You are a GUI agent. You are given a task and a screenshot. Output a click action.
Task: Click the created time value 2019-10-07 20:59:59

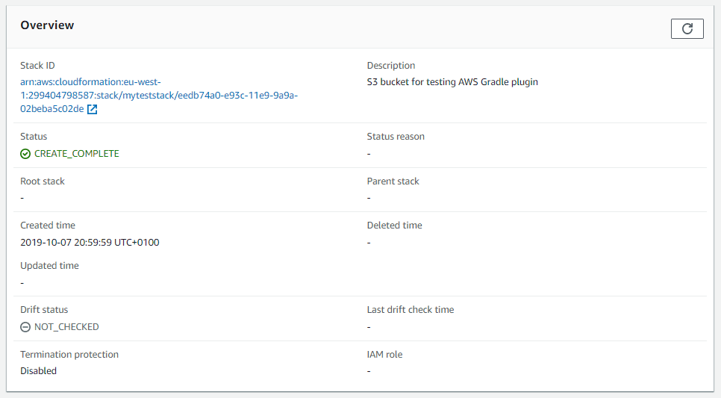[x=90, y=243]
